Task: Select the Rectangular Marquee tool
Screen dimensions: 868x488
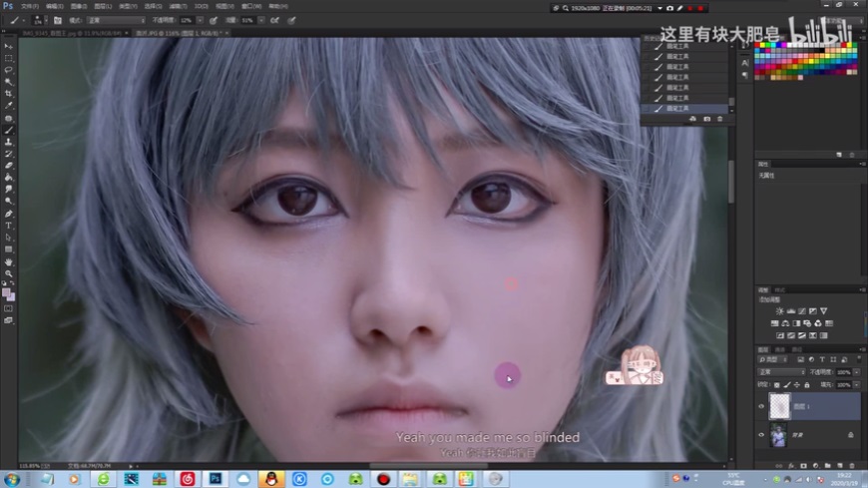Action: (x=8, y=58)
